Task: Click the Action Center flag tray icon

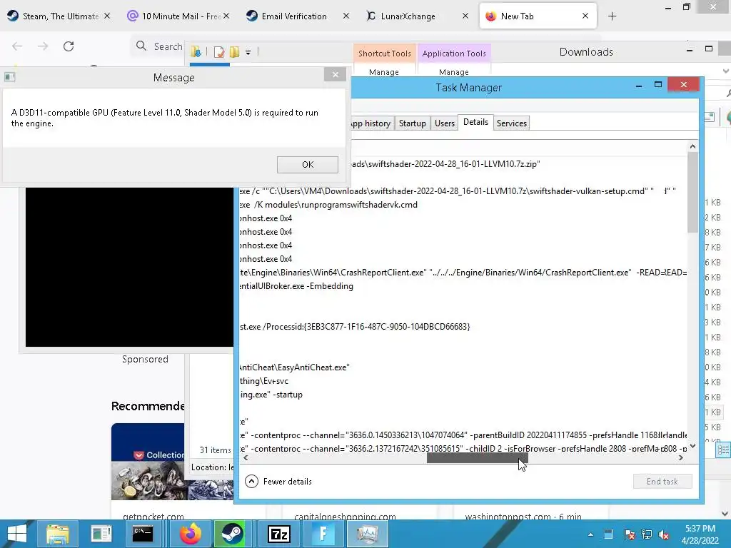Action: [629, 534]
